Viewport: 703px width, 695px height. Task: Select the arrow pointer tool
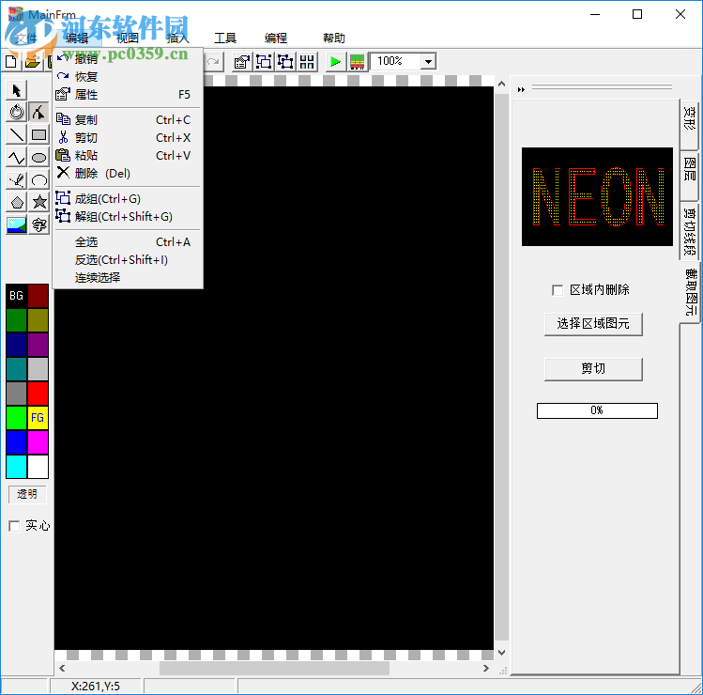(17, 90)
